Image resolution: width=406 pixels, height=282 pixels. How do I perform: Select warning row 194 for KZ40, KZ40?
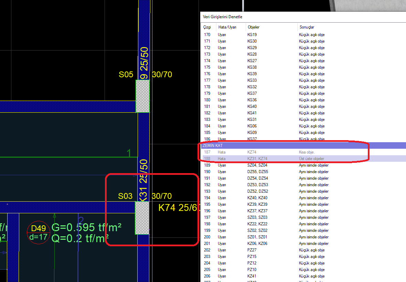point(275,198)
